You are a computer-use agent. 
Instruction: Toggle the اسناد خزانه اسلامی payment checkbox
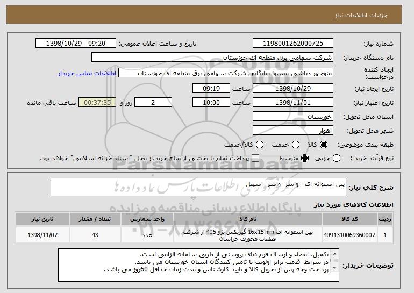[255, 158]
